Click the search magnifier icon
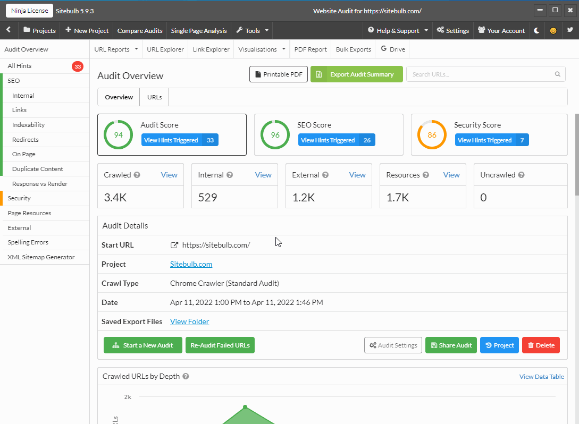Screen dimensions: 579x424 tap(558, 74)
